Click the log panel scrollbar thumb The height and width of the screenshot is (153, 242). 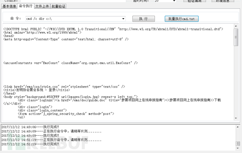[x=238, y=144]
